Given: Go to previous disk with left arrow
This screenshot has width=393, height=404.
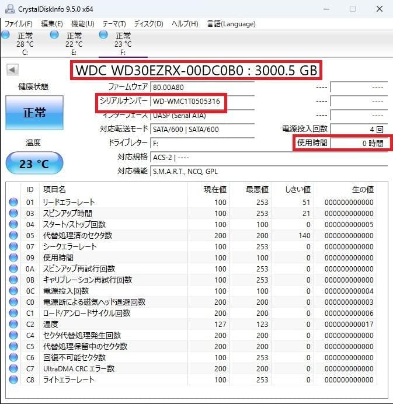Looking at the screenshot, I should point(12,69).
